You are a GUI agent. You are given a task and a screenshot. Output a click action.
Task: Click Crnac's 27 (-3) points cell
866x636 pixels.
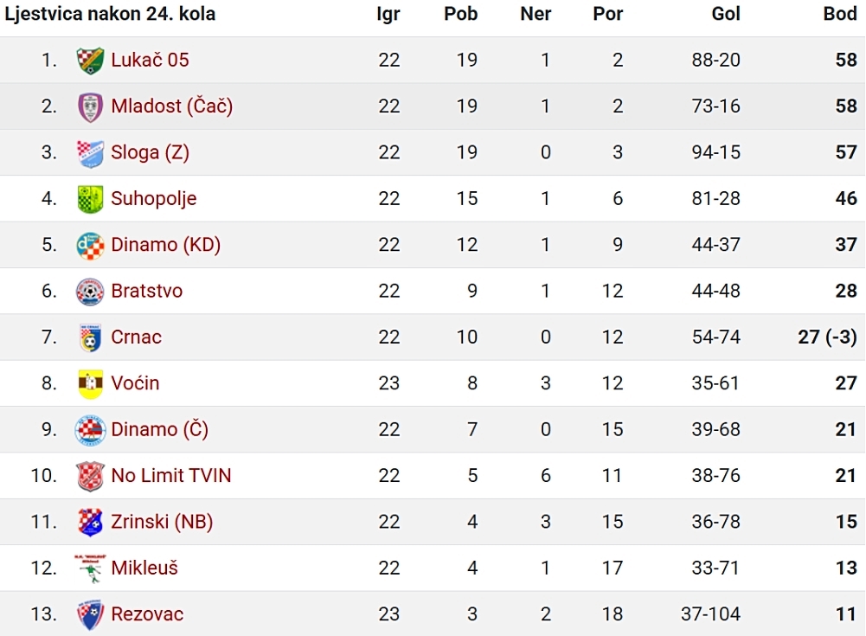(x=827, y=337)
